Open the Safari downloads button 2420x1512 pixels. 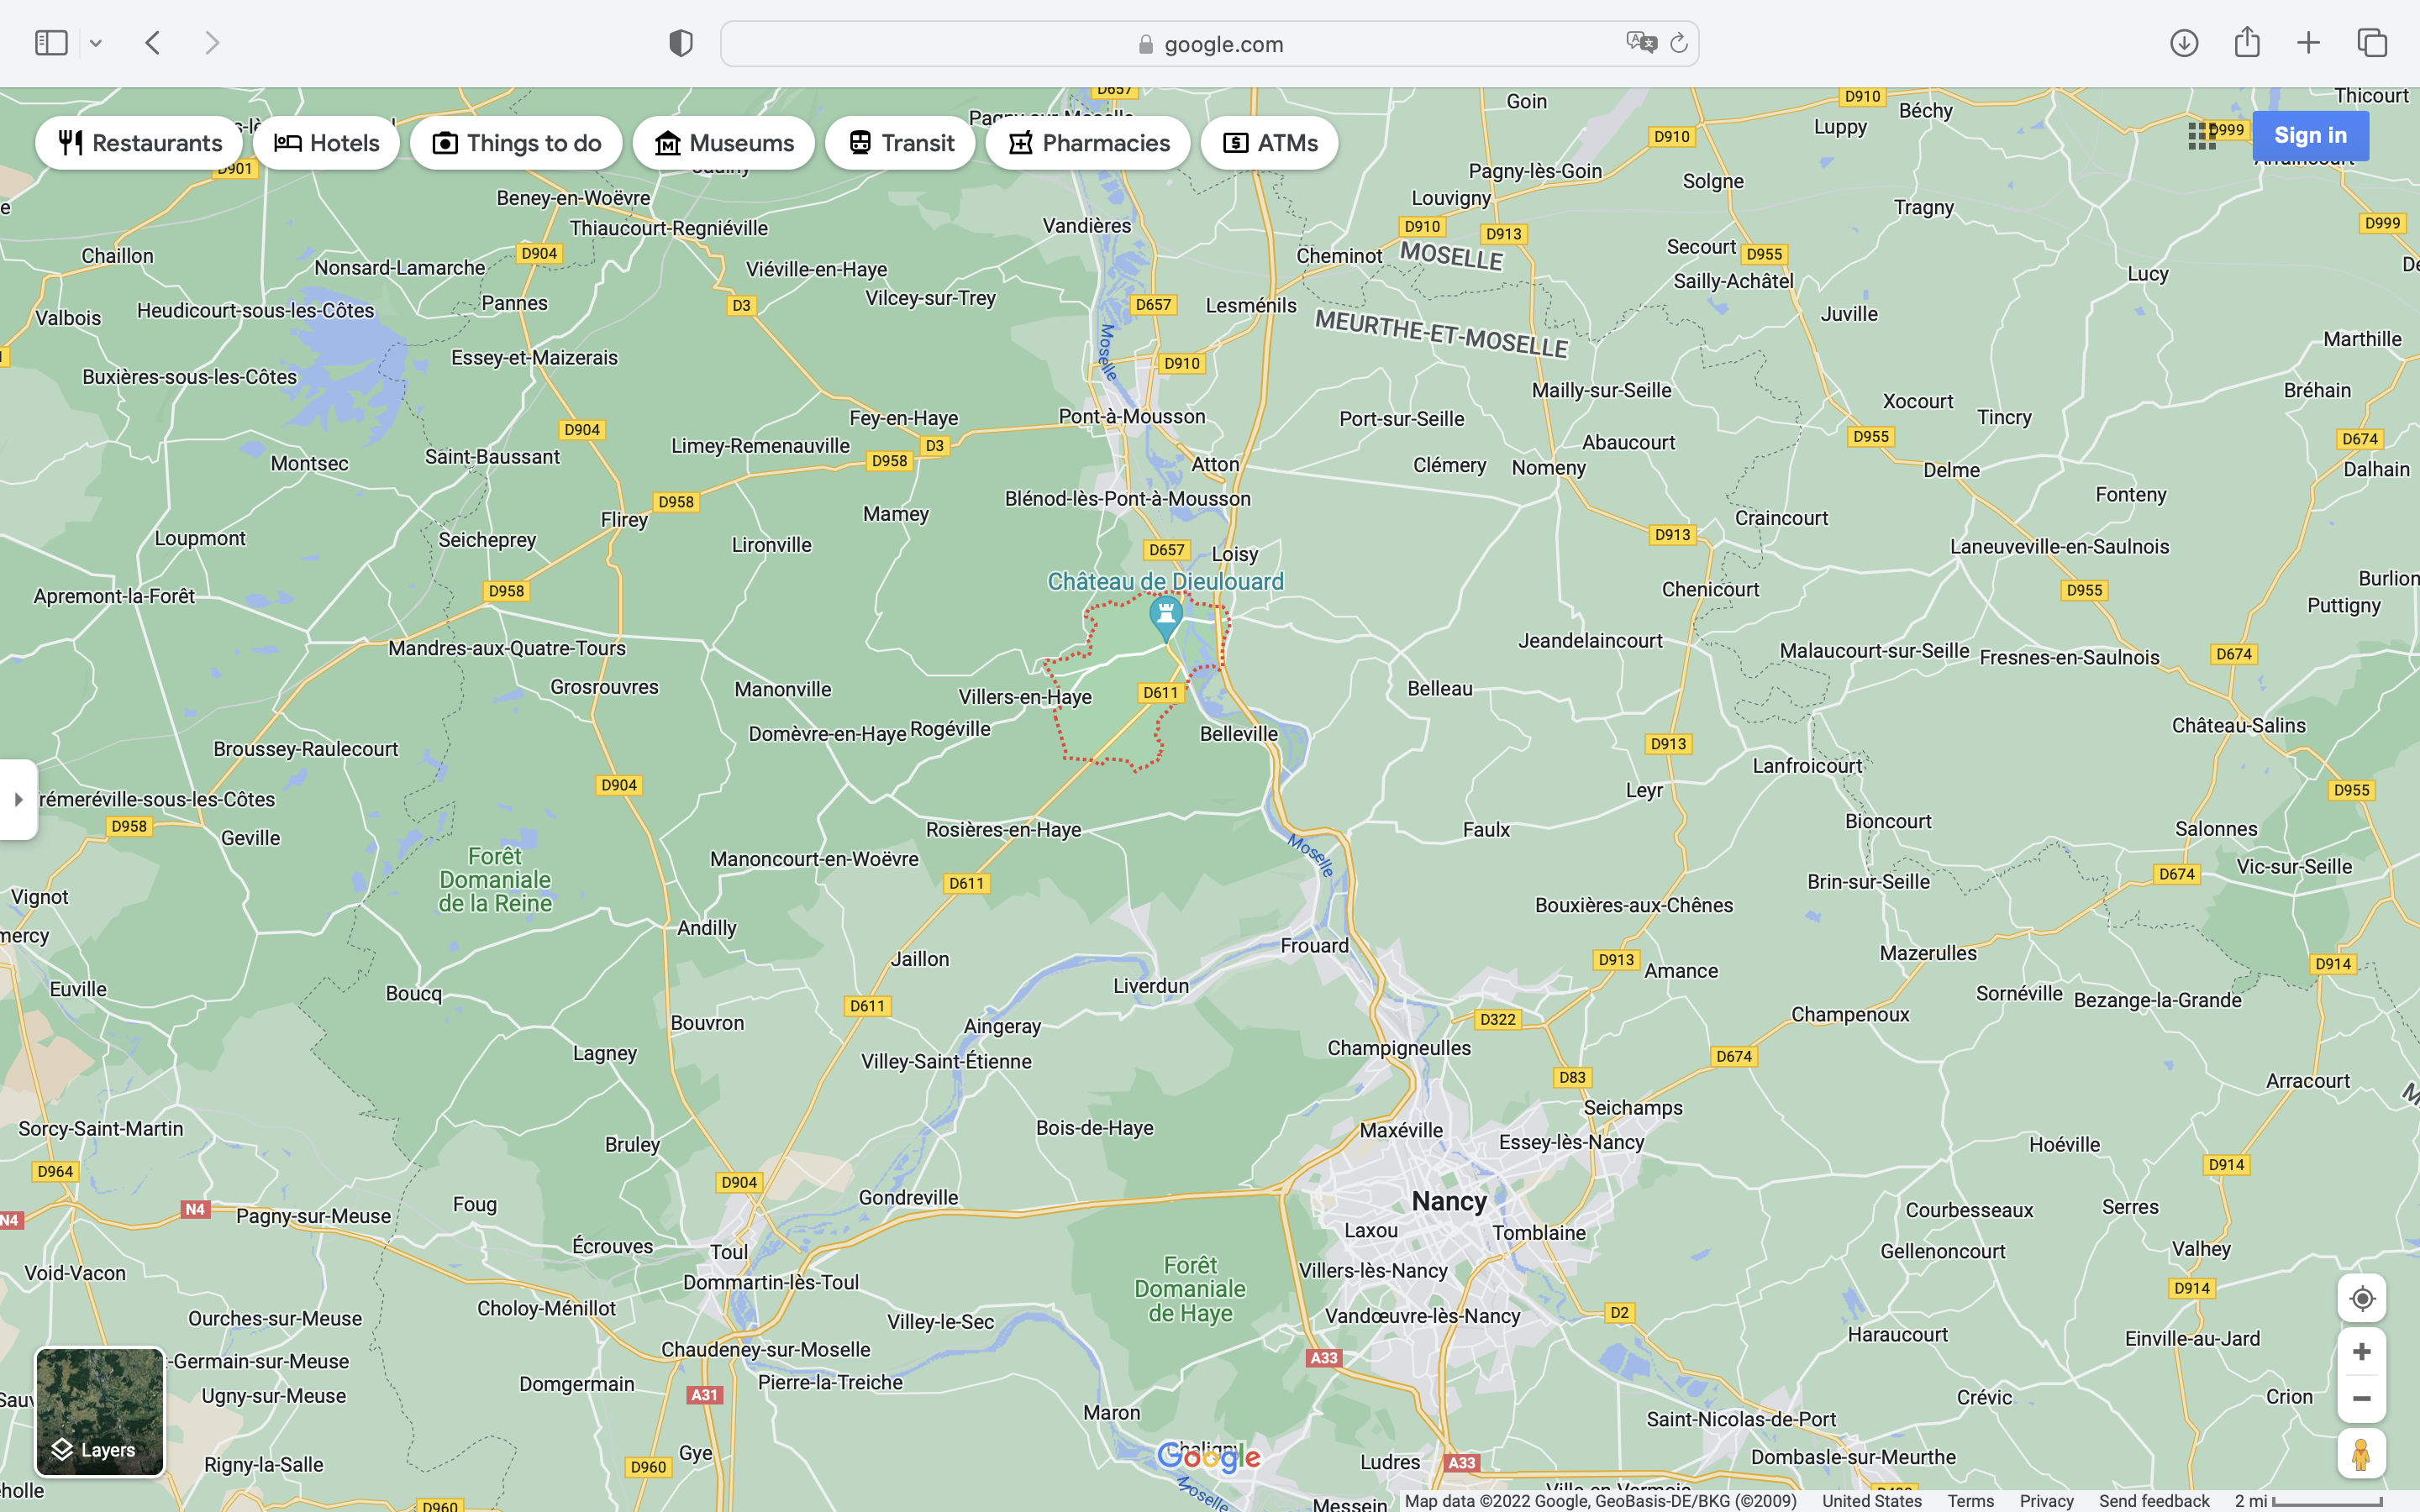pos(2183,43)
